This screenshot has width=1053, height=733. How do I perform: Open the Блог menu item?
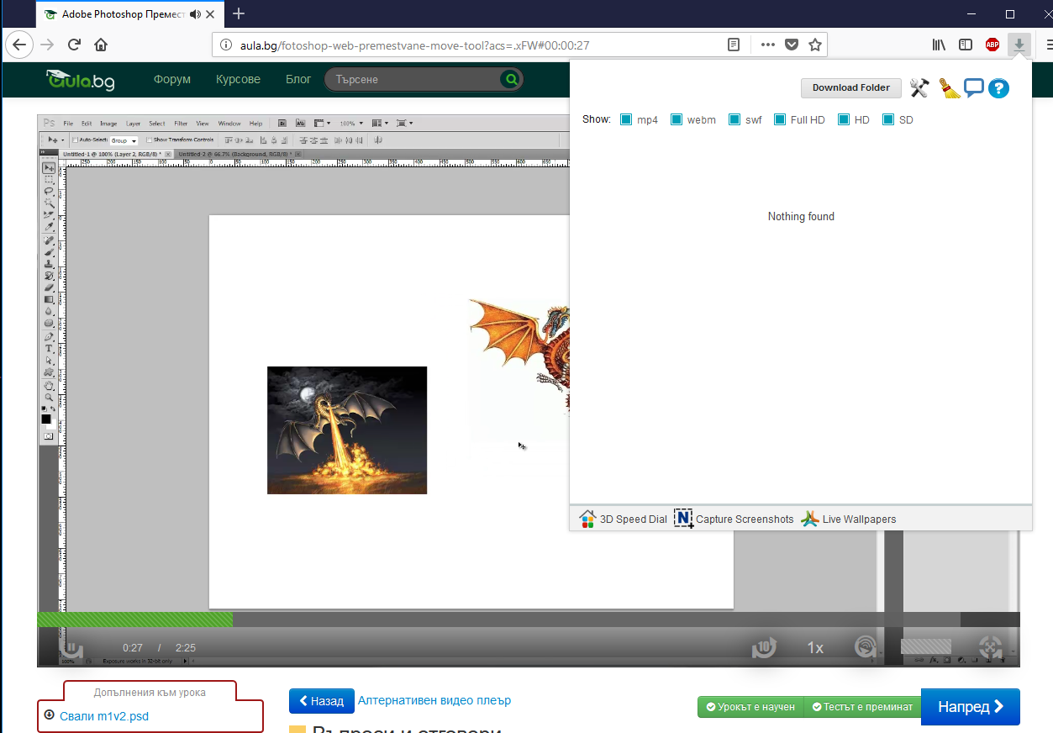tap(298, 79)
